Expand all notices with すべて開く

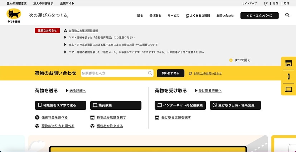coord(240,60)
